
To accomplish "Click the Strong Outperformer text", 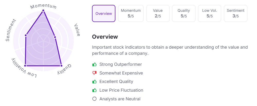I will (x=121, y=64).
